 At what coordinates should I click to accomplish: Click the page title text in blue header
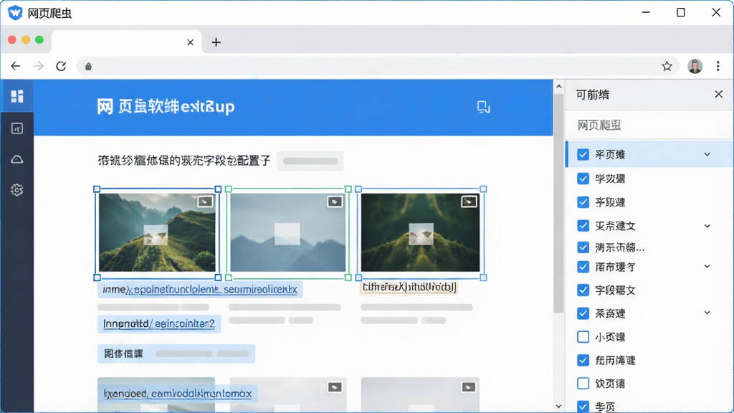pos(166,107)
